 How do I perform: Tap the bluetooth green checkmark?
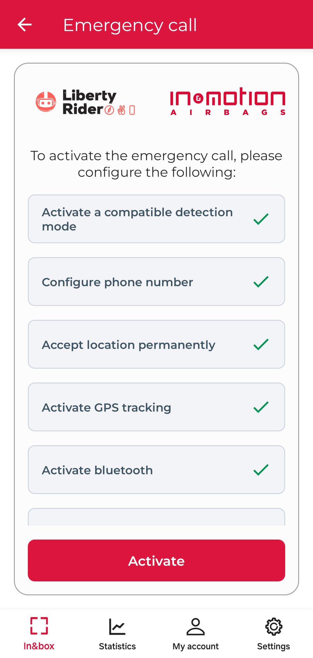pos(261,470)
